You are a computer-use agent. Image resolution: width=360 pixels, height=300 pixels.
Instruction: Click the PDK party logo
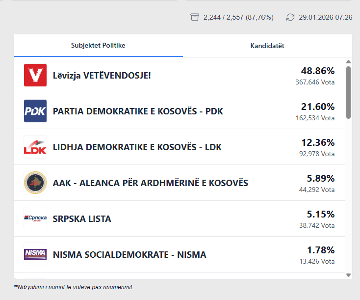[x=35, y=111]
